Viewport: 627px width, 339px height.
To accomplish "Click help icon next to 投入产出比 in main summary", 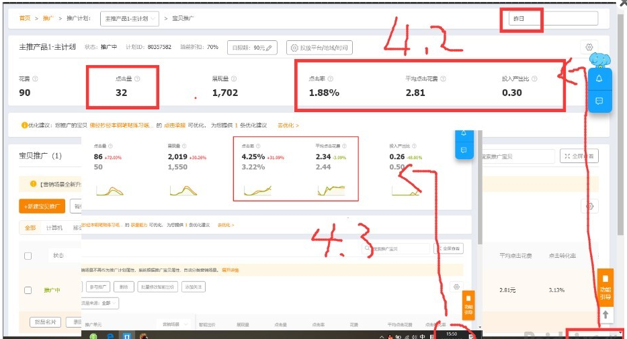I will point(534,79).
